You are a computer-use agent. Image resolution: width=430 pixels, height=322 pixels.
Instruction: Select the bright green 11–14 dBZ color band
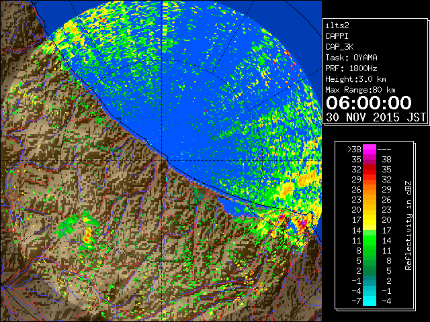(x=370, y=240)
